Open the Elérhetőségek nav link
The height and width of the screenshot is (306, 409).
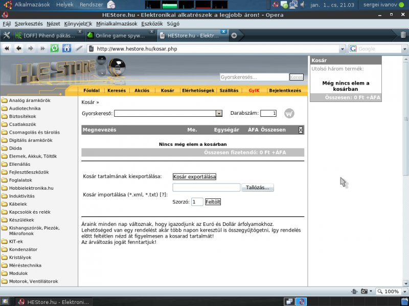click(x=198, y=91)
